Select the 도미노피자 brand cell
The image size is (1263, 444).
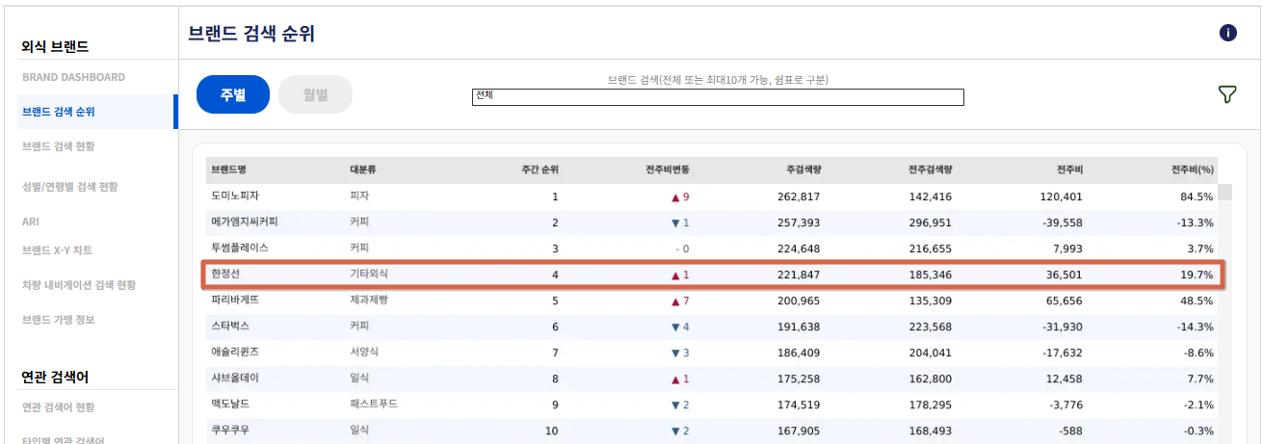coord(235,196)
